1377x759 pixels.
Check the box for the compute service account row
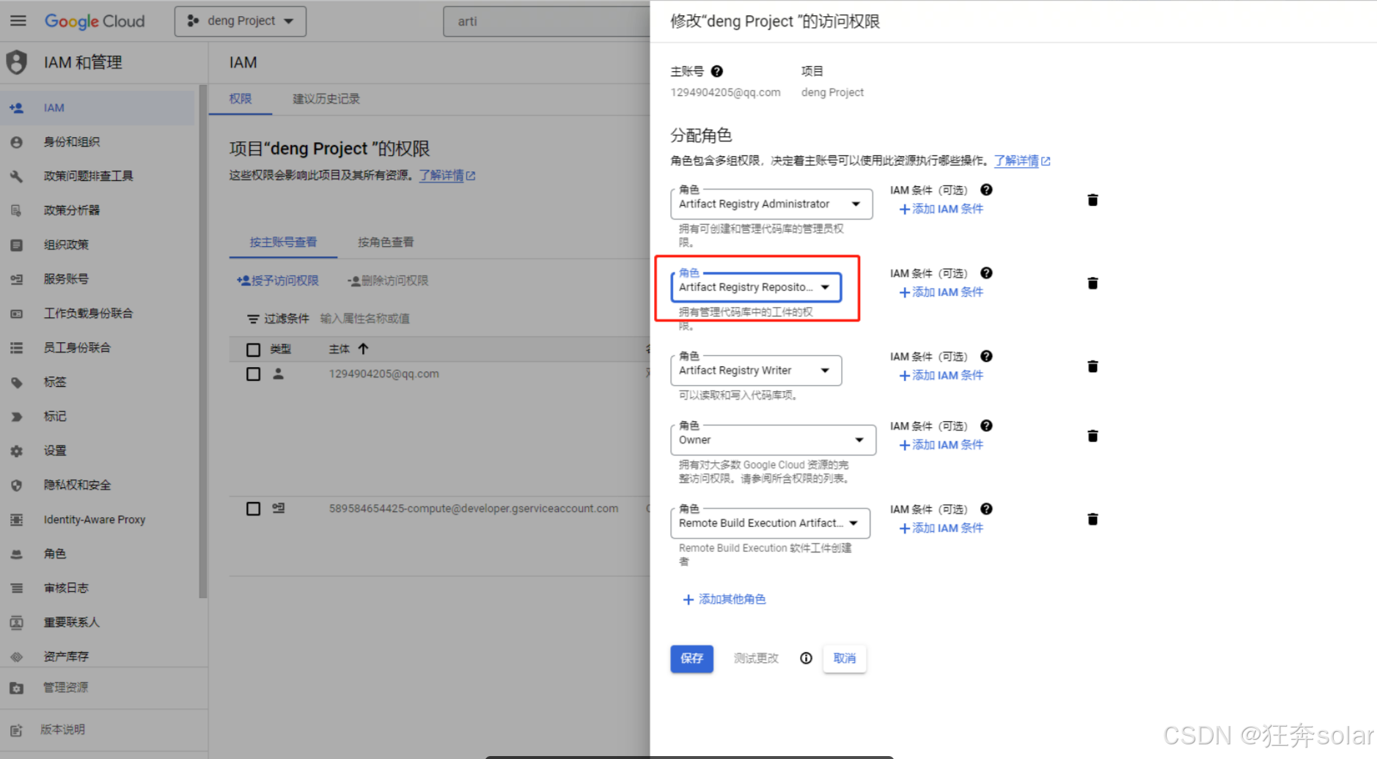pyautogui.click(x=253, y=508)
